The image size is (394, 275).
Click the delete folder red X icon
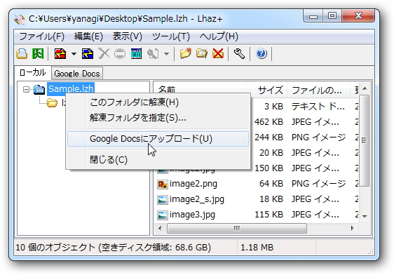point(218,53)
